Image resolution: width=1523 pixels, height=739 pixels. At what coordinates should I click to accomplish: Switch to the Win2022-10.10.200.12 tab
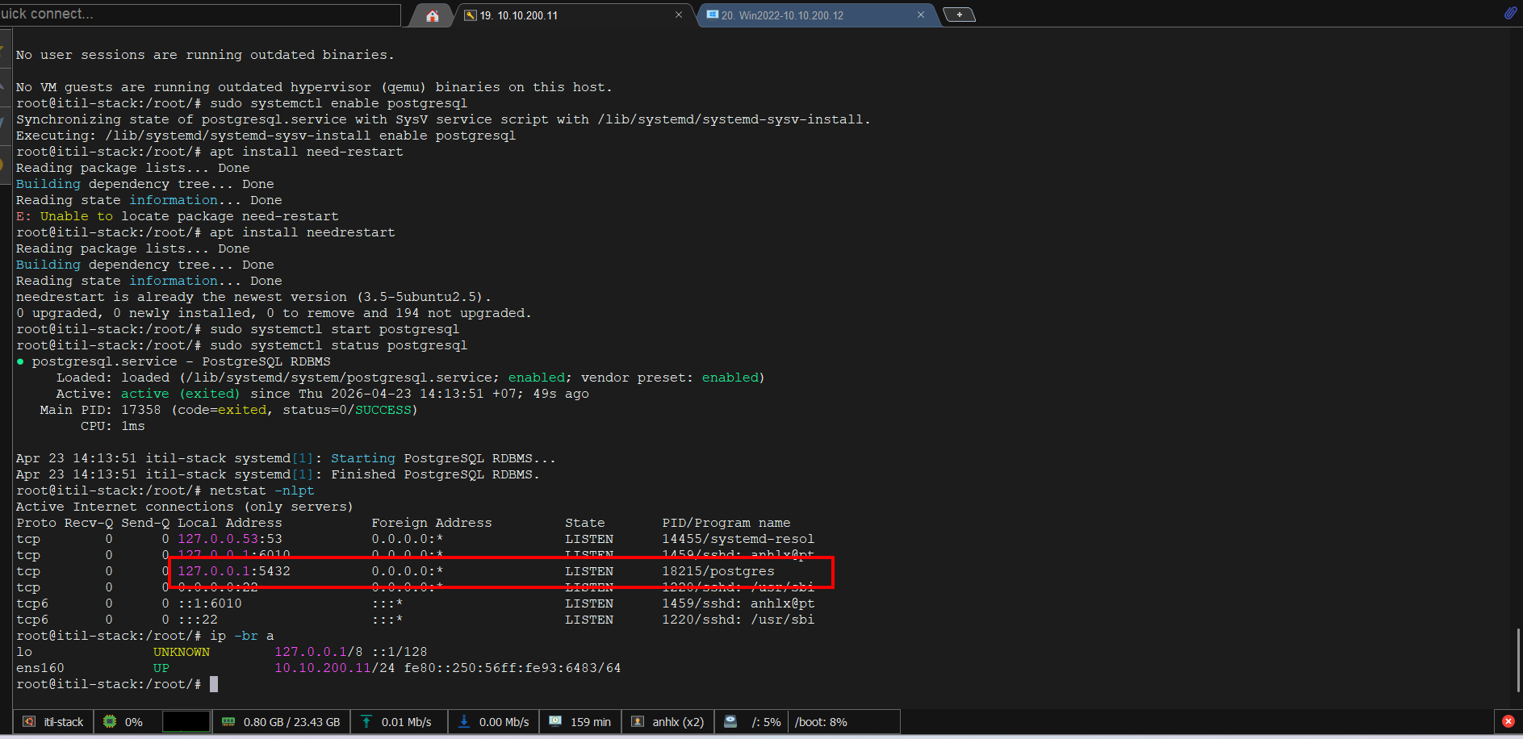click(781, 15)
